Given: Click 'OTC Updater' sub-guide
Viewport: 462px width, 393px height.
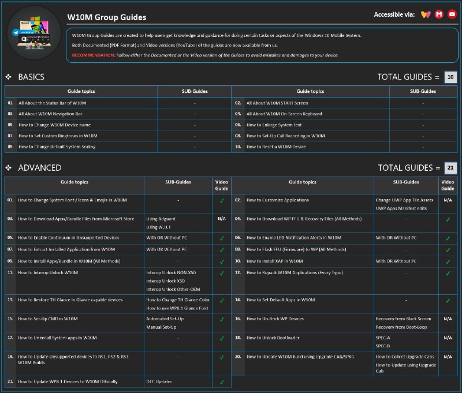Looking at the screenshot, I should 159,382.
